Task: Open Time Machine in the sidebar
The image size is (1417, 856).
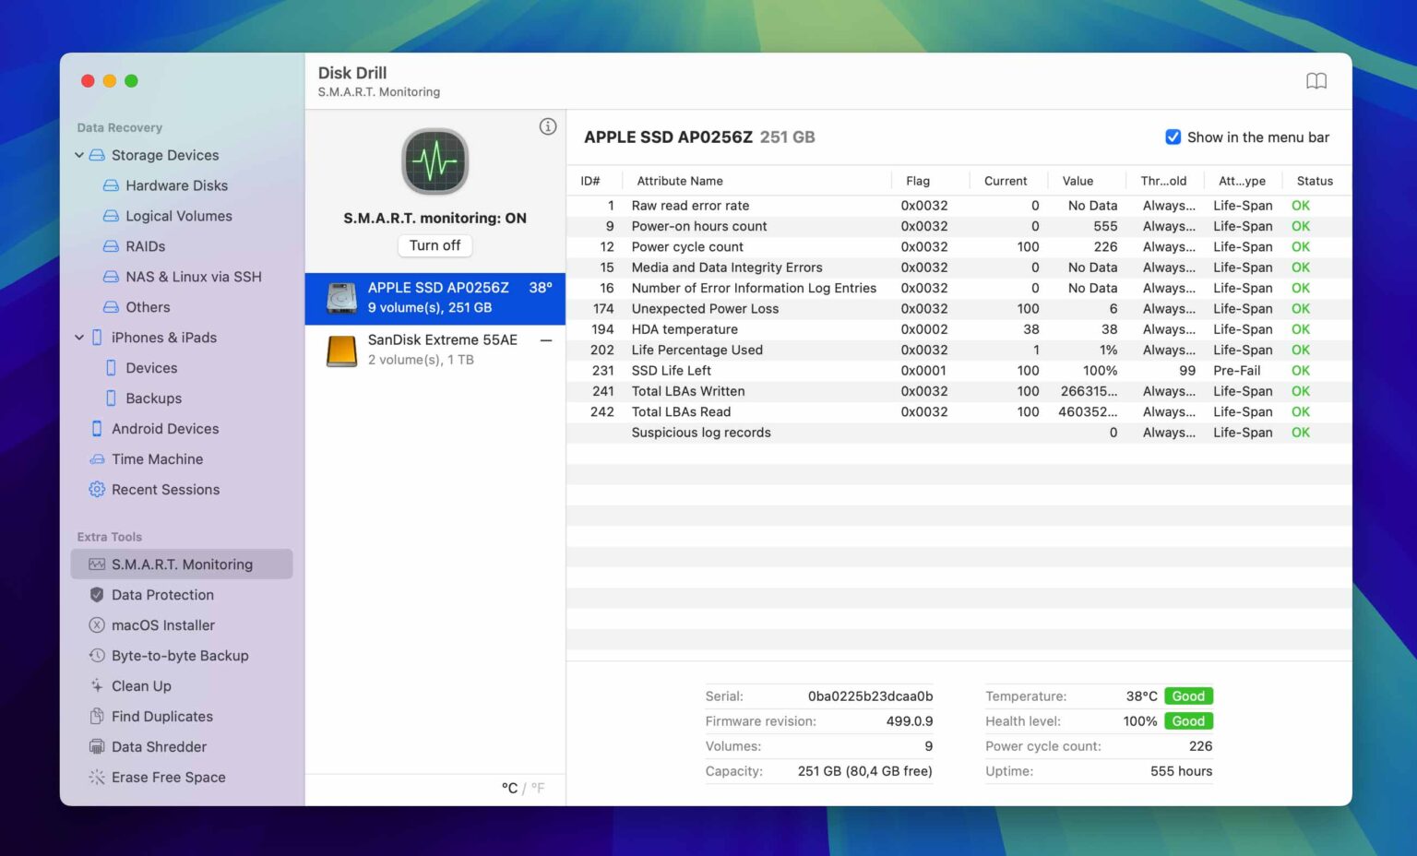Action: point(157,458)
